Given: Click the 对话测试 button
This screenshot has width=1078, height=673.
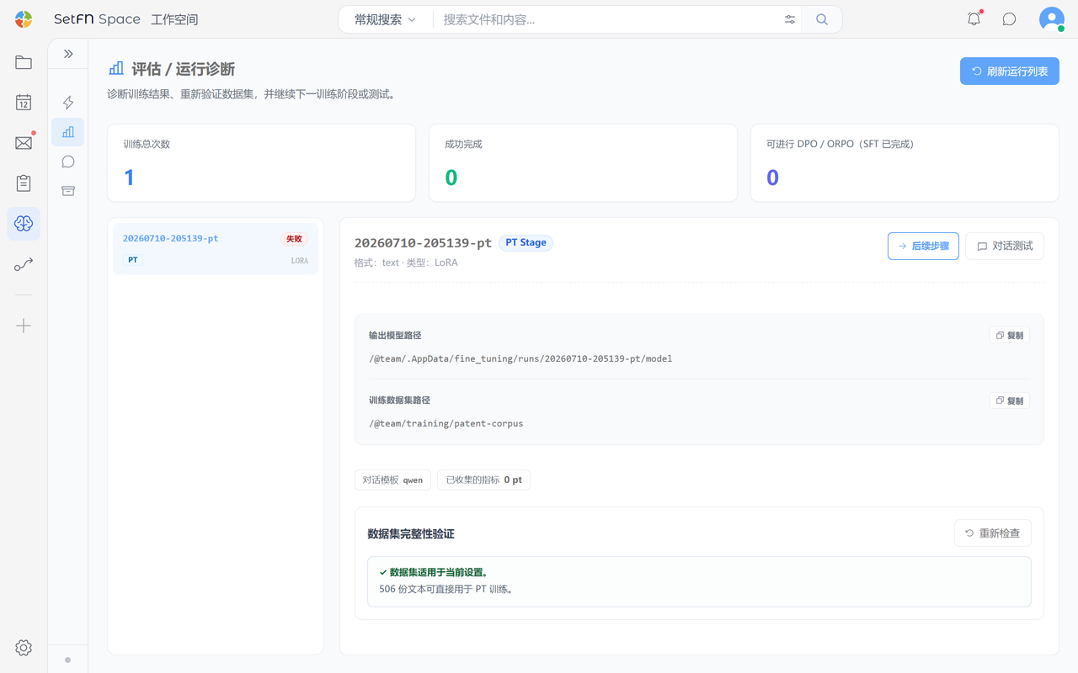Looking at the screenshot, I should point(1005,246).
